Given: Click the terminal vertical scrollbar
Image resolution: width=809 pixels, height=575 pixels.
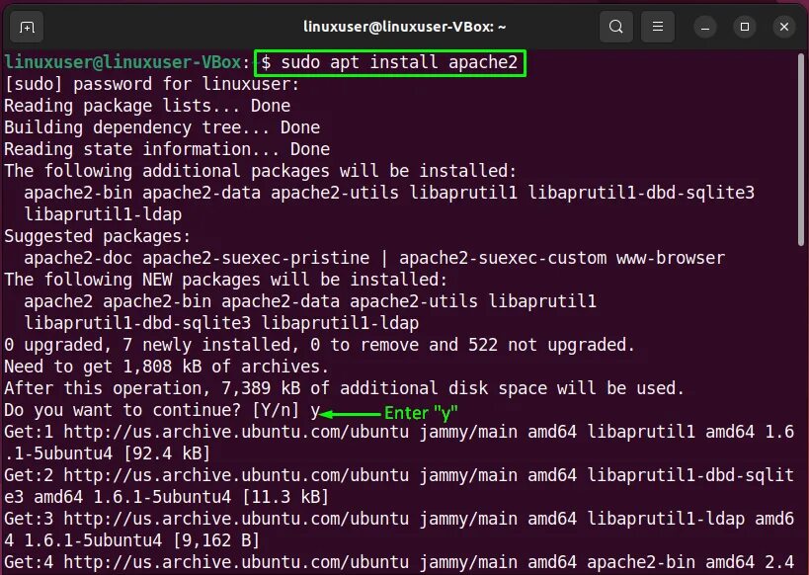Looking at the screenshot, I should (x=801, y=150).
